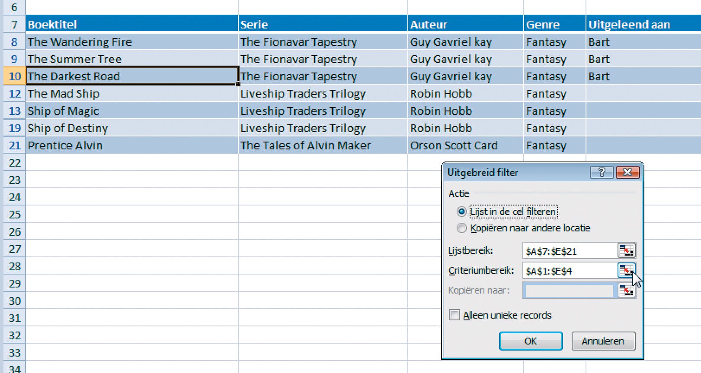Click the Kopiëren naar range selector icon
Image resolution: width=701 pixels, height=373 pixels.
point(626,291)
